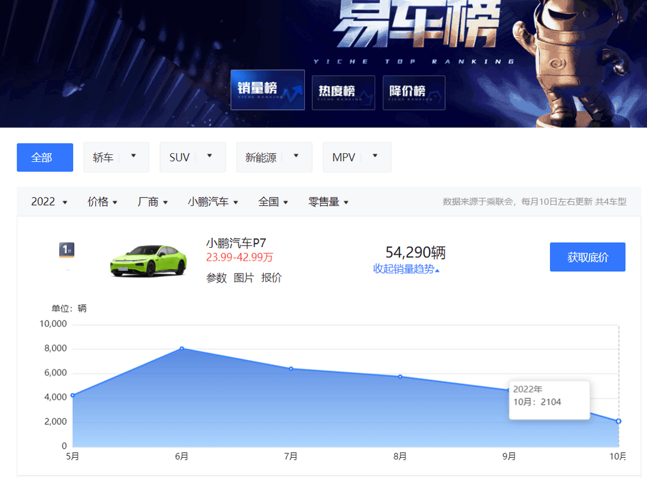The image size is (647, 478).
Task: Click the 54,290辆 sales total
Action: 416,252
